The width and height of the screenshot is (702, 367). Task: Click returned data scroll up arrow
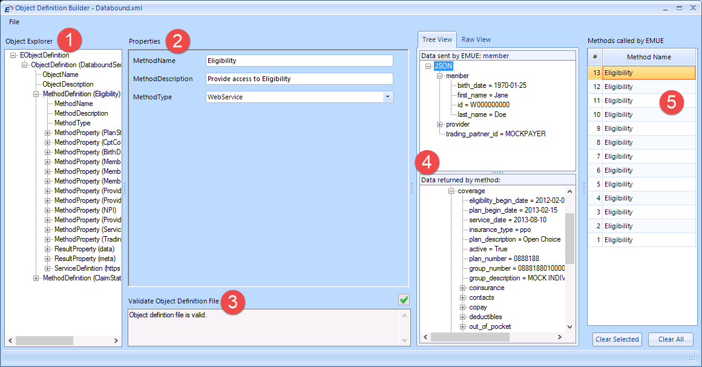[x=569, y=191]
